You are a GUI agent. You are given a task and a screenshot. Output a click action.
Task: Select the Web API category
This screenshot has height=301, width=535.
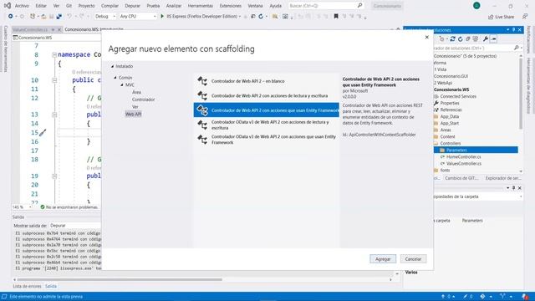133,114
